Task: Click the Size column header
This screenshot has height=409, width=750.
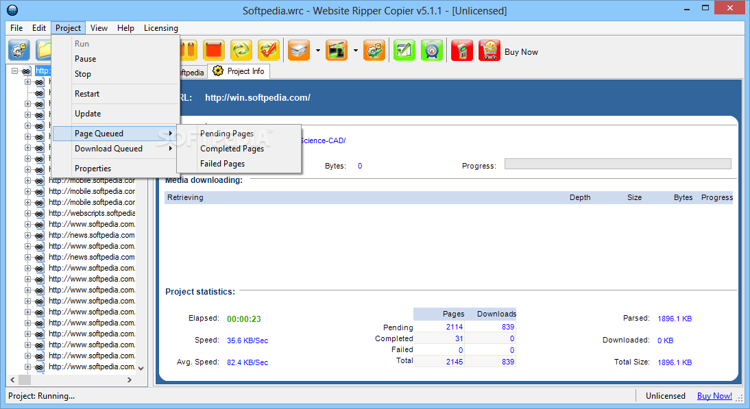Action: click(x=634, y=197)
